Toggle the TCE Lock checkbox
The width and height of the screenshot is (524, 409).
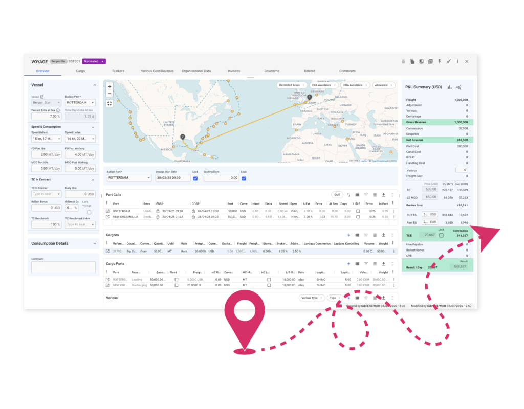(x=442, y=235)
